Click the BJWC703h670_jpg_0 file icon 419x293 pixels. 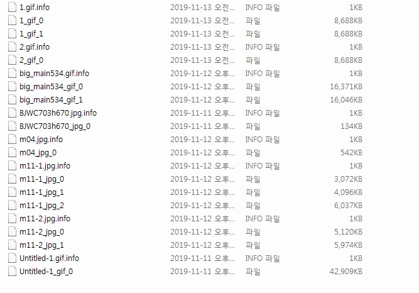tap(12, 126)
